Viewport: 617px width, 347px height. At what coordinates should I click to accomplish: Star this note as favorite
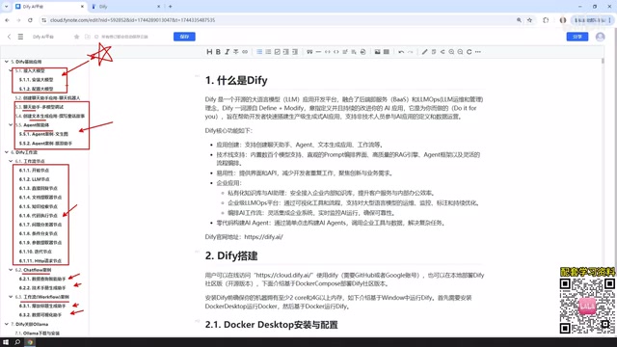click(x=77, y=37)
